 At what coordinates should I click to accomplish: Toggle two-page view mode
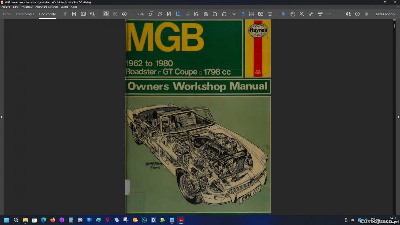[x=261, y=14]
